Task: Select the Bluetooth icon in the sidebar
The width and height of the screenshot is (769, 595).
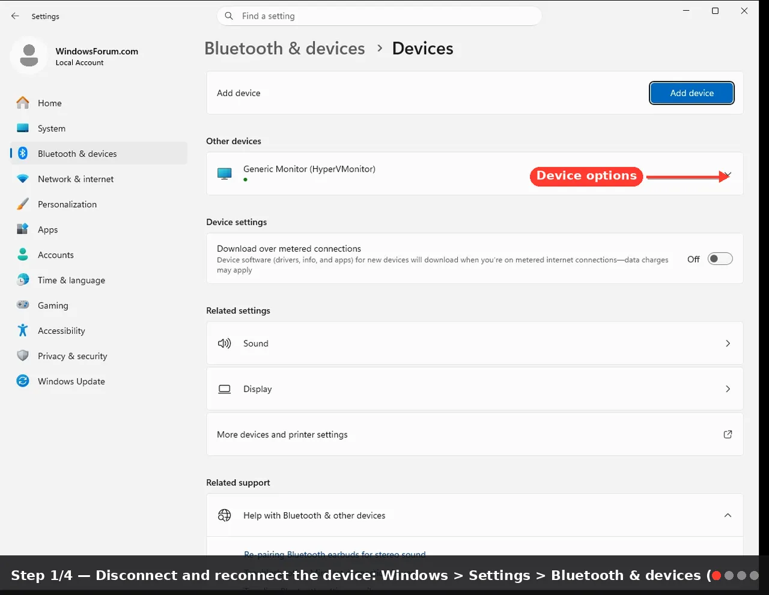Action: coord(23,153)
